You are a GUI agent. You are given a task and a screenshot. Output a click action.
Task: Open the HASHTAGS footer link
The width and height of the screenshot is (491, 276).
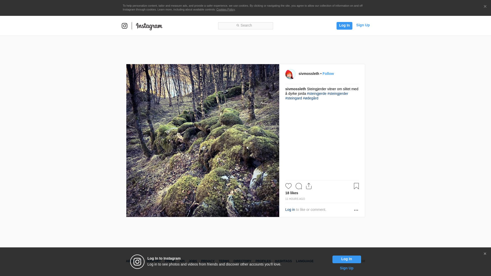tap(283, 261)
